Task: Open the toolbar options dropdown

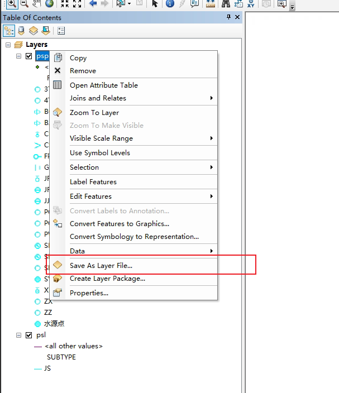Action: [292, 7]
